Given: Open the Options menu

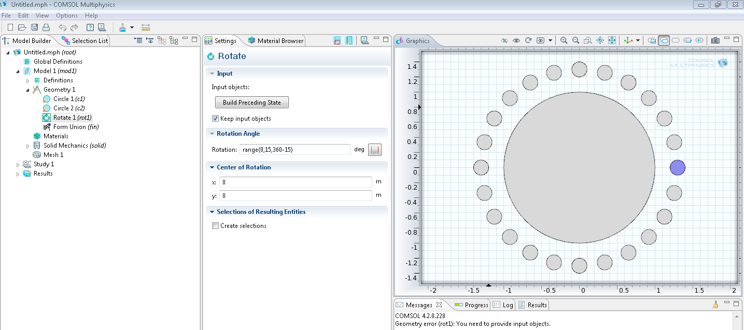Looking at the screenshot, I should 67,16.
